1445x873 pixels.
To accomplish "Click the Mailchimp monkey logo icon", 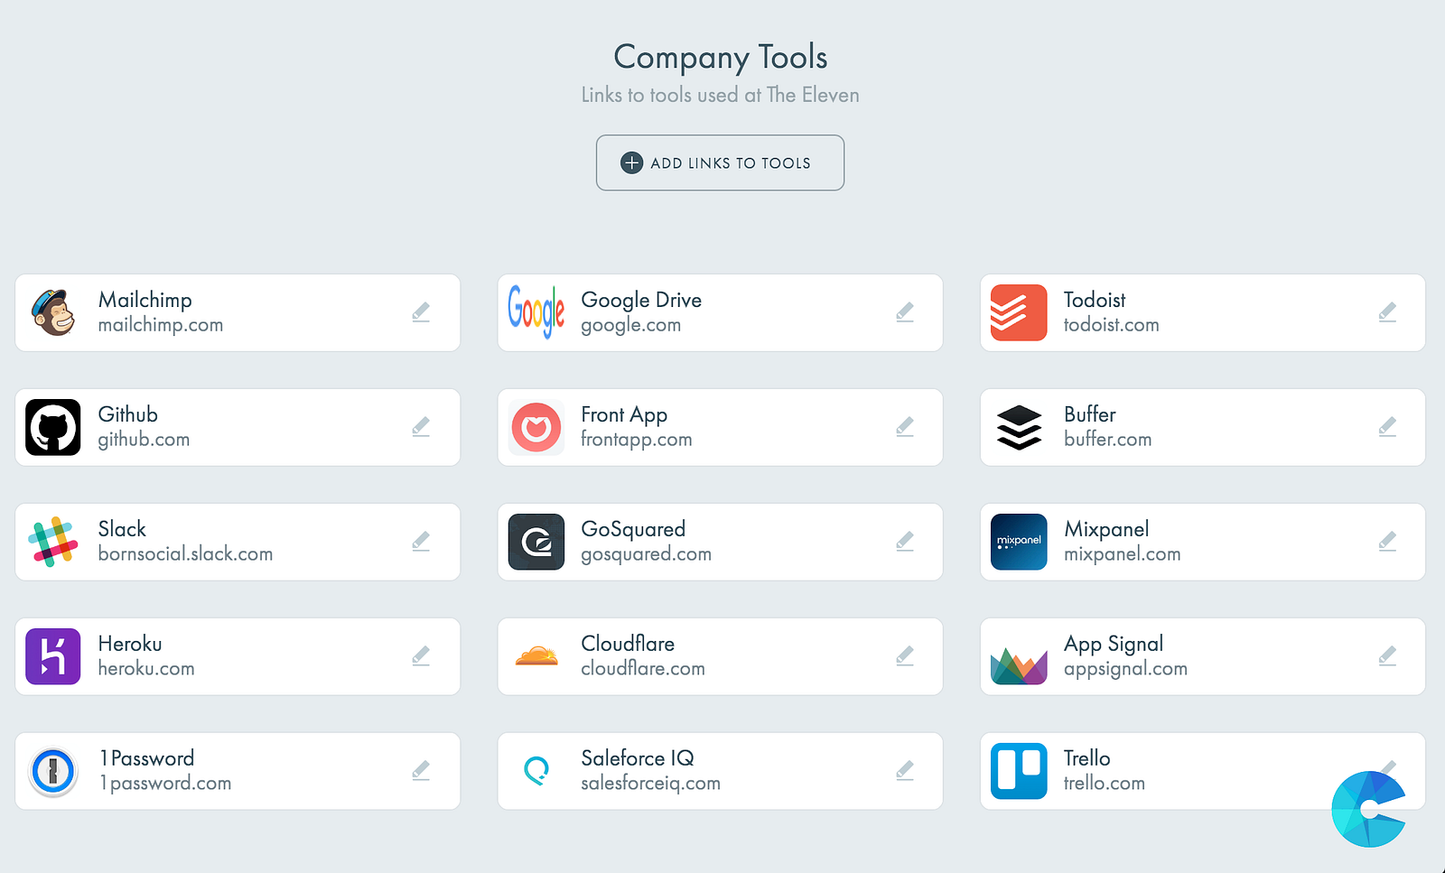I will click(53, 312).
